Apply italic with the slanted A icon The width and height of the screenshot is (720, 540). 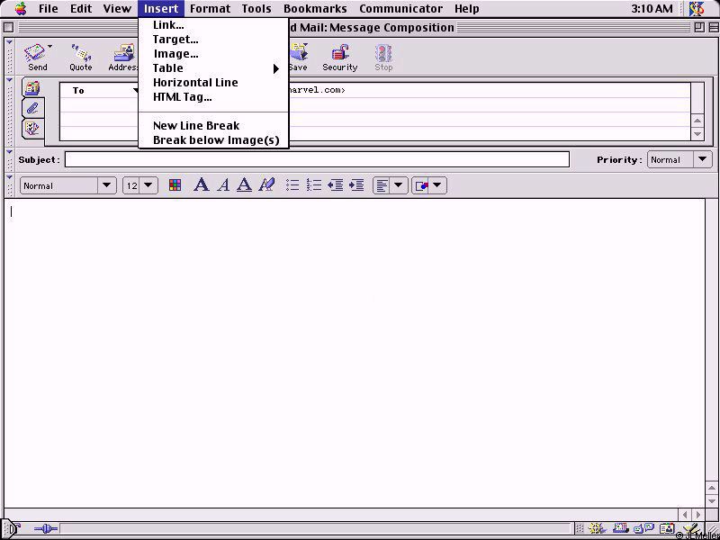coord(223,185)
